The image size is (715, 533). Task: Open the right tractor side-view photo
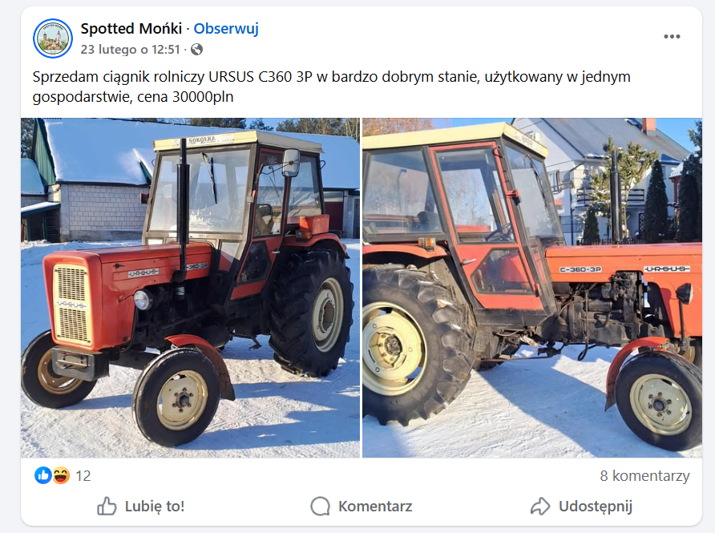pyautogui.click(x=532, y=288)
